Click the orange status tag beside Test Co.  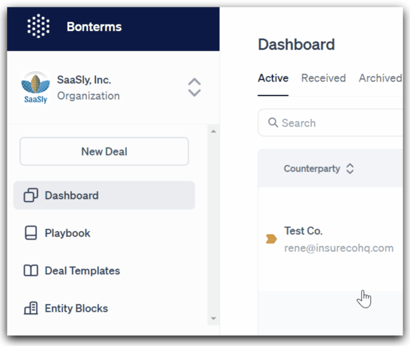coord(271,239)
